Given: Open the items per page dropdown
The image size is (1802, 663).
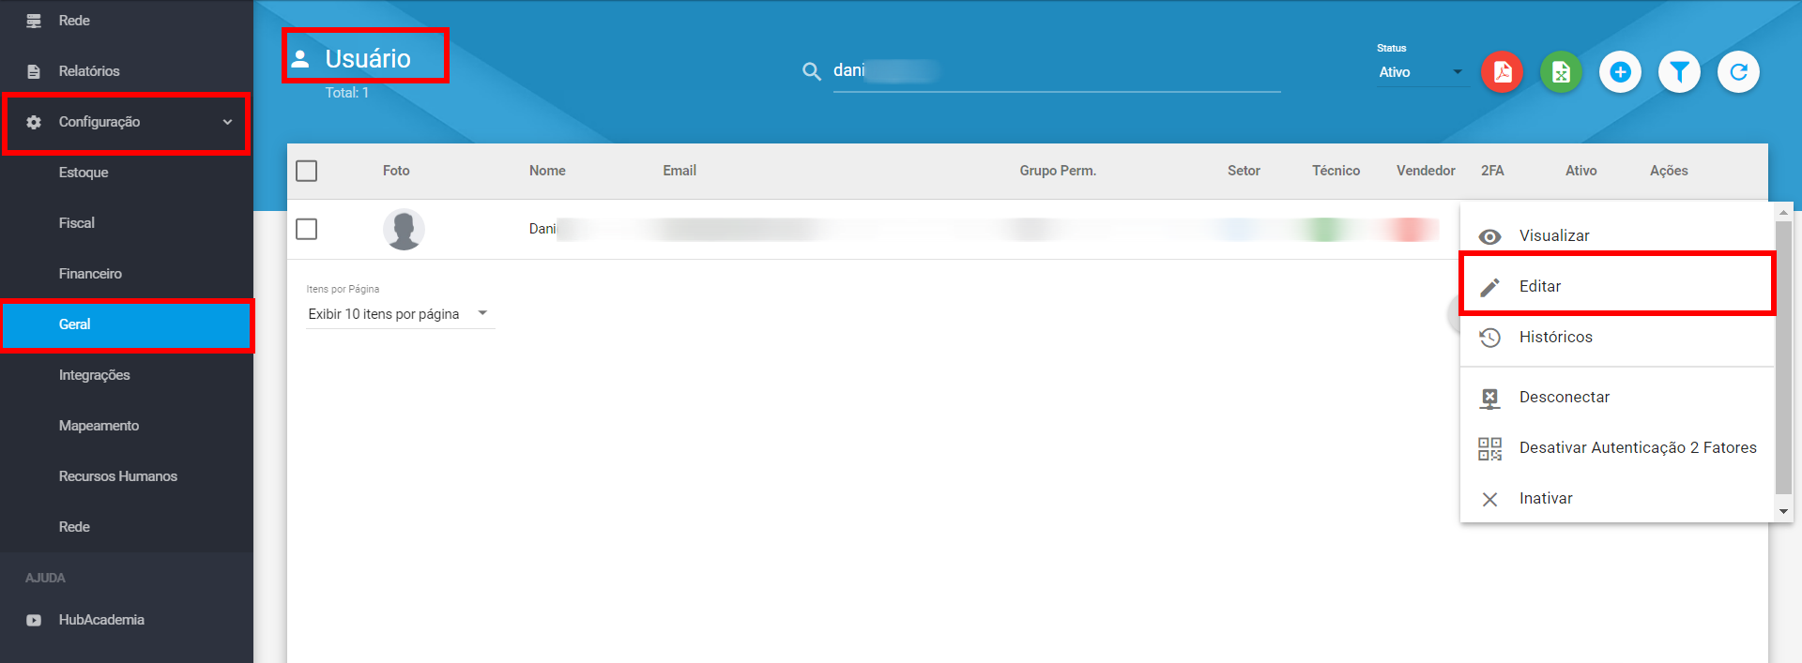Looking at the screenshot, I should (x=399, y=314).
